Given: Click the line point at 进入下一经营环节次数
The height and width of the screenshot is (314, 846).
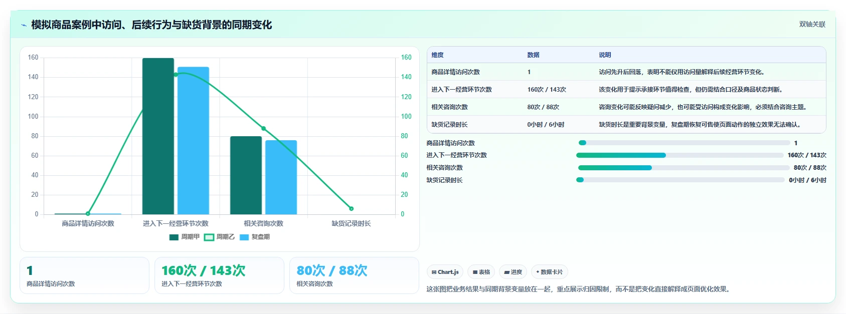Looking at the screenshot, I should (176, 75).
